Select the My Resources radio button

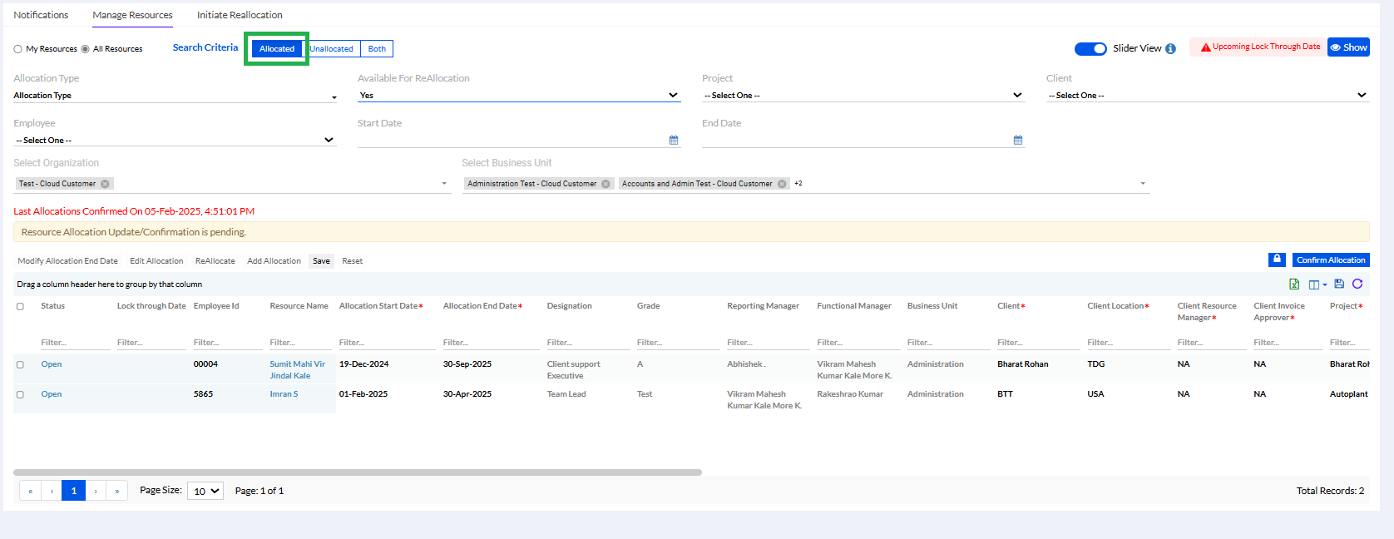(x=17, y=49)
